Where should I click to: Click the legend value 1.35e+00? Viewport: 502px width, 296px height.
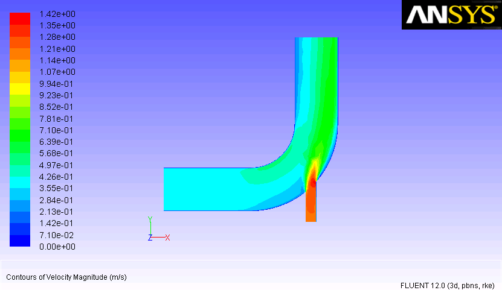click(57, 25)
